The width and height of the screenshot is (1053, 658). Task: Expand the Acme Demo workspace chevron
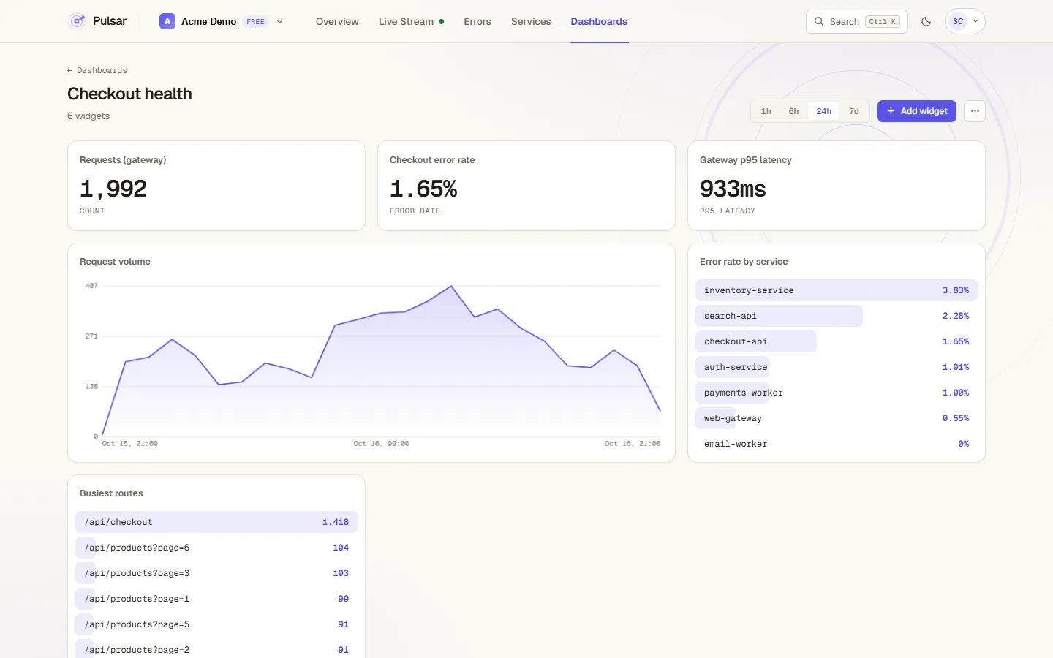point(279,22)
